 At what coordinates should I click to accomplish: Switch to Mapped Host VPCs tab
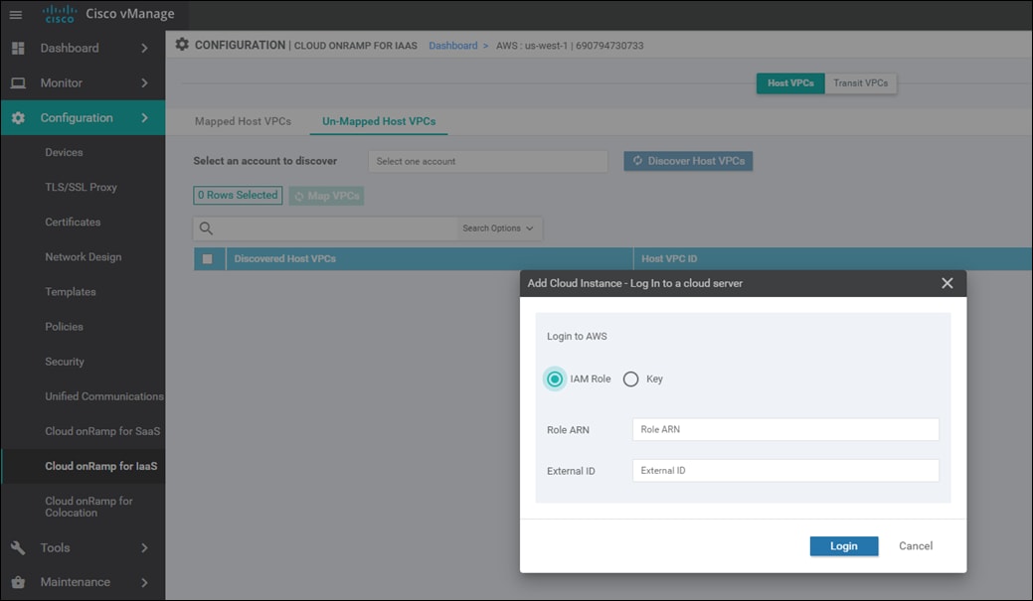[x=244, y=121]
